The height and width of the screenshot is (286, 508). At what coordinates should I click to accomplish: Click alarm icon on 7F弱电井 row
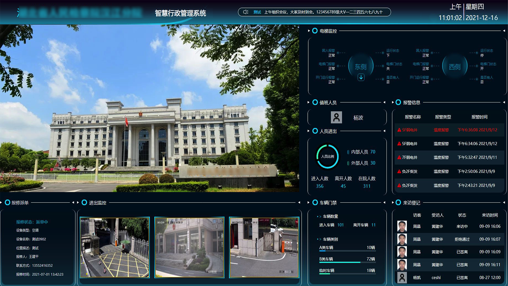click(x=399, y=157)
